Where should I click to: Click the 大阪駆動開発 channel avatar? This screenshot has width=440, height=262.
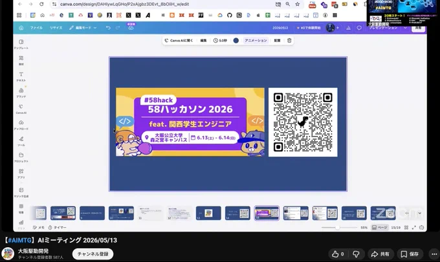(x=8, y=254)
